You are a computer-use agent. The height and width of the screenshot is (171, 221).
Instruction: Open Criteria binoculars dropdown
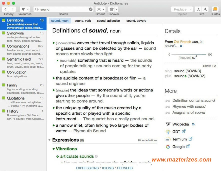click(x=100, y=9)
